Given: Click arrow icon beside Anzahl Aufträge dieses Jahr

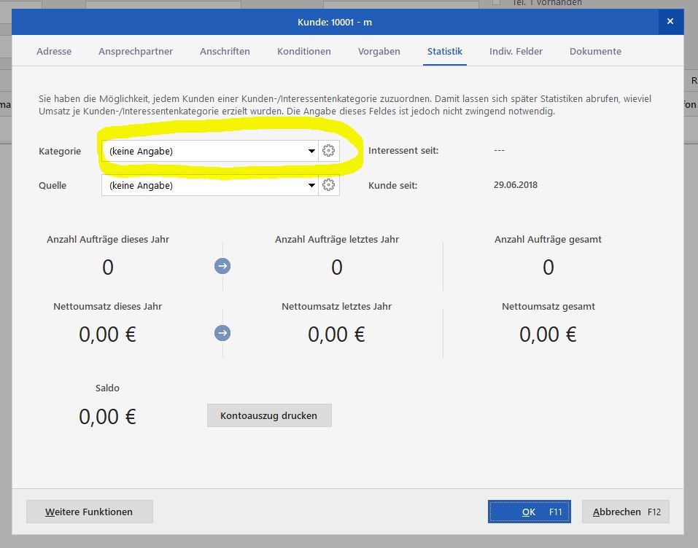Looking at the screenshot, I should point(222,266).
